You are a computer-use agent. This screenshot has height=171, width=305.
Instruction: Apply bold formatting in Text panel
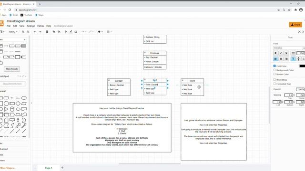[275, 53]
